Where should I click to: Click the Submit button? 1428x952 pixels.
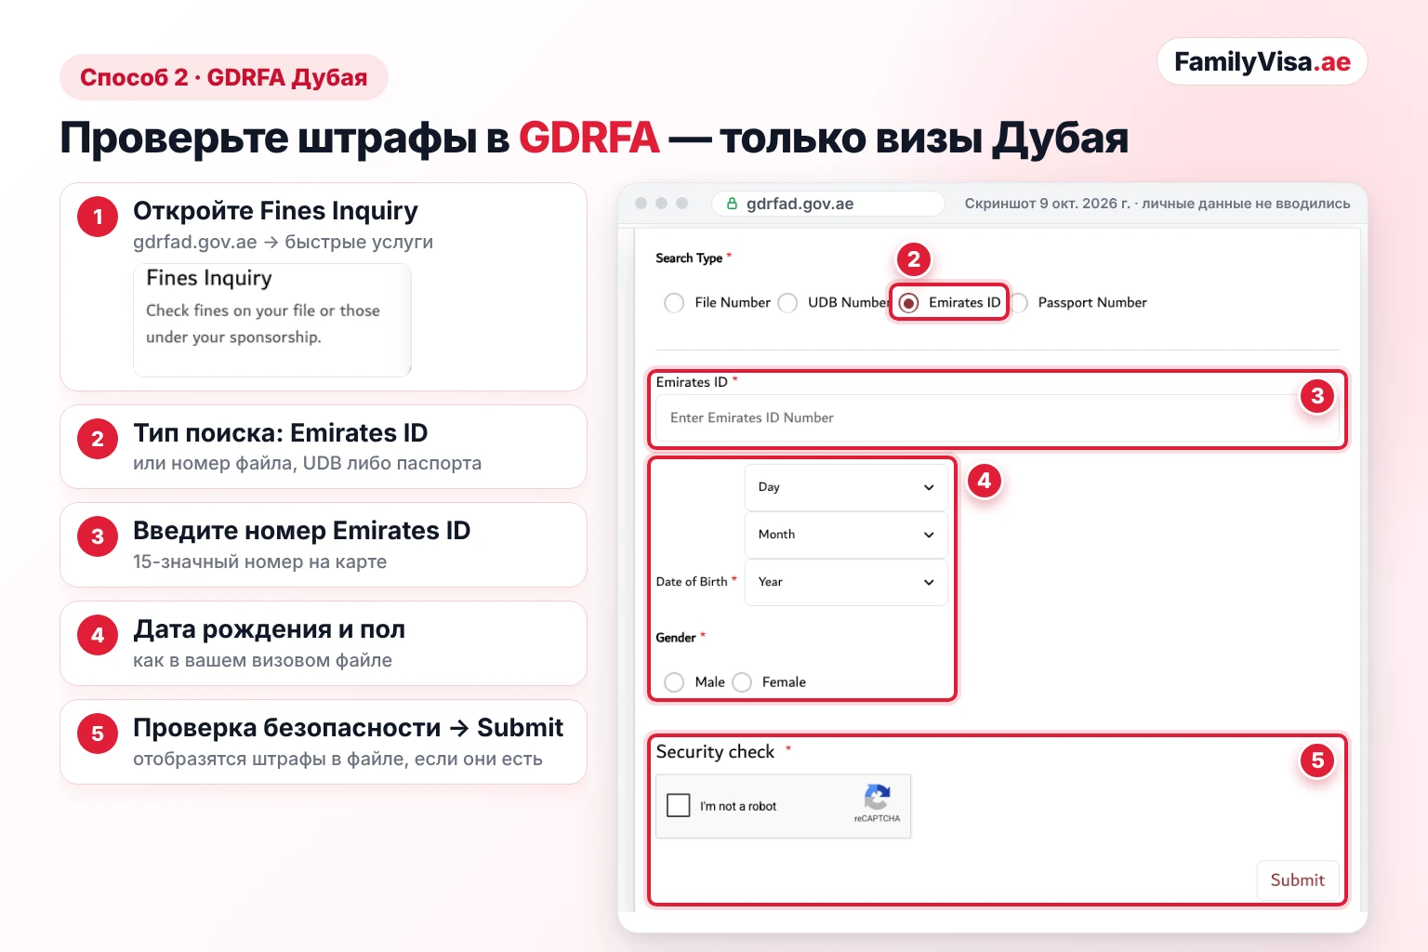[x=1298, y=879]
